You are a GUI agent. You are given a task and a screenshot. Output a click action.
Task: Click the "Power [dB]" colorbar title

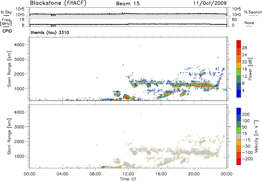pyautogui.click(x=250, y=69)
